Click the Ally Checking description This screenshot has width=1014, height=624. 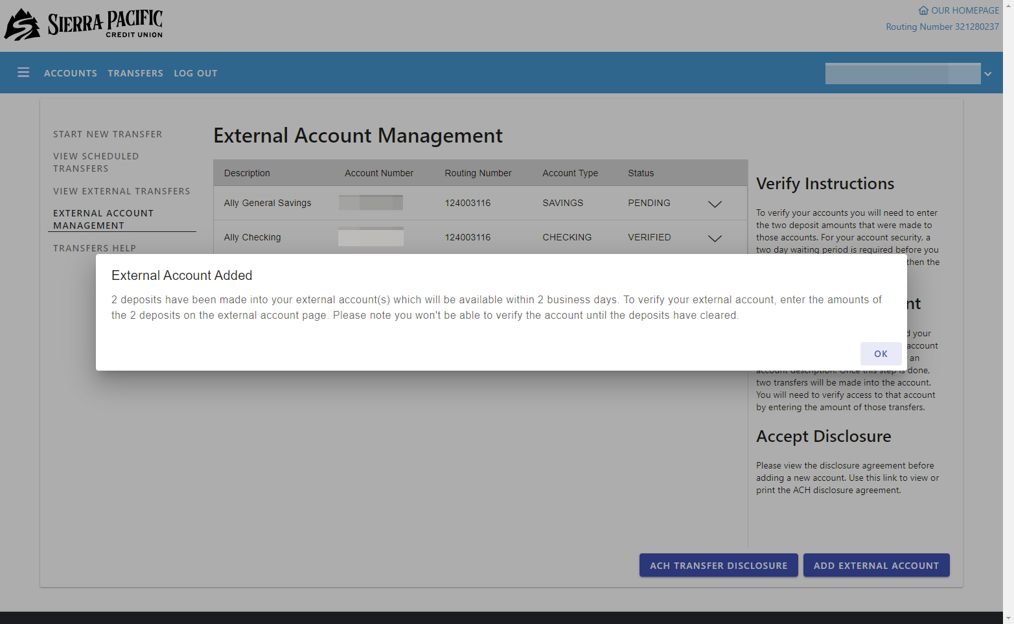coord(253,237)
